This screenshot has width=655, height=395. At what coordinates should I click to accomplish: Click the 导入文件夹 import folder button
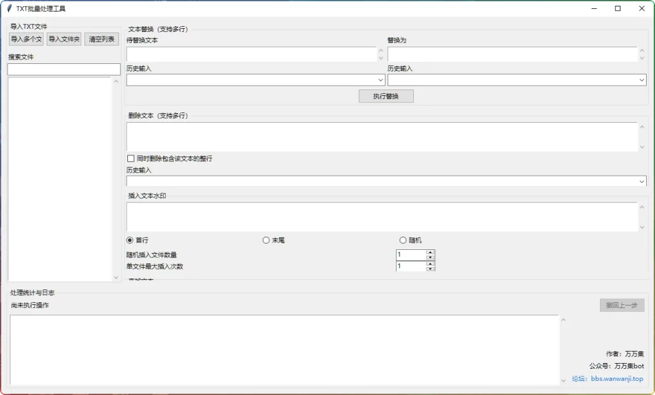click(63, 39)
